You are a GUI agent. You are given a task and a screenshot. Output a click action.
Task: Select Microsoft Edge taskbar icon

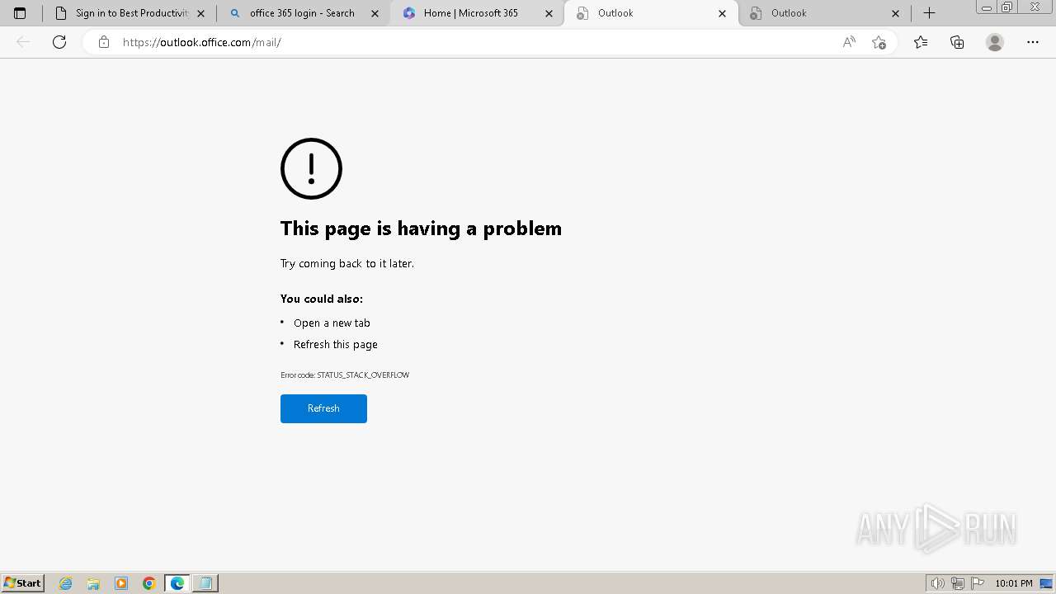click(x=177, y=583)
